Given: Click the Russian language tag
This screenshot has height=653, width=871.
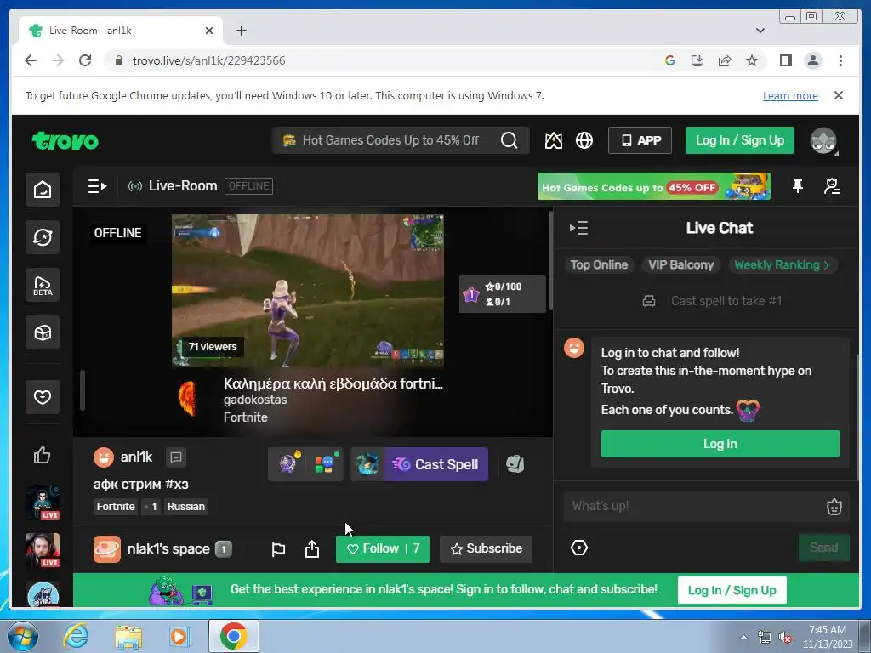Looking at the screenshot, I should 186,507.
